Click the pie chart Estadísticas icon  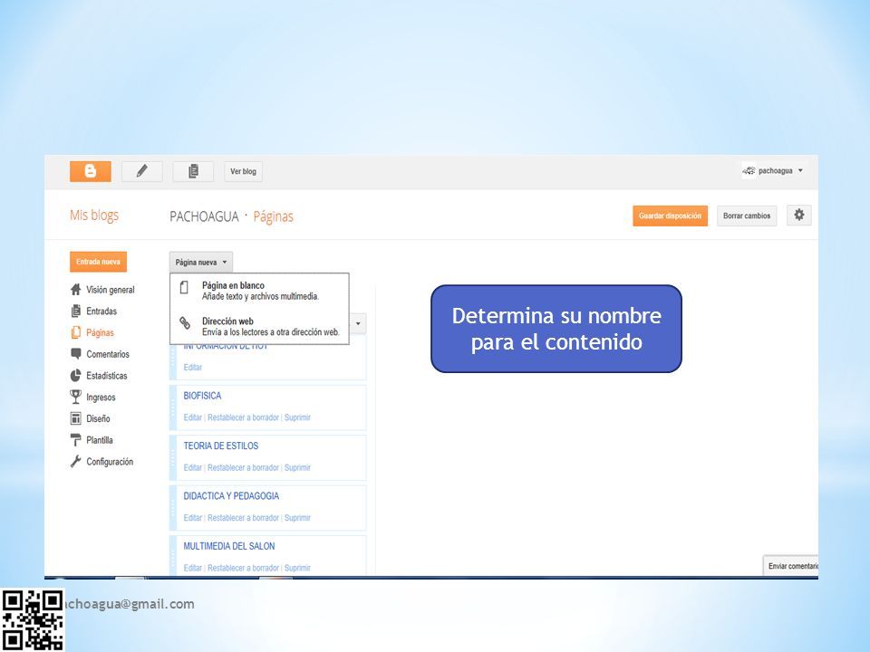[76, 376]
